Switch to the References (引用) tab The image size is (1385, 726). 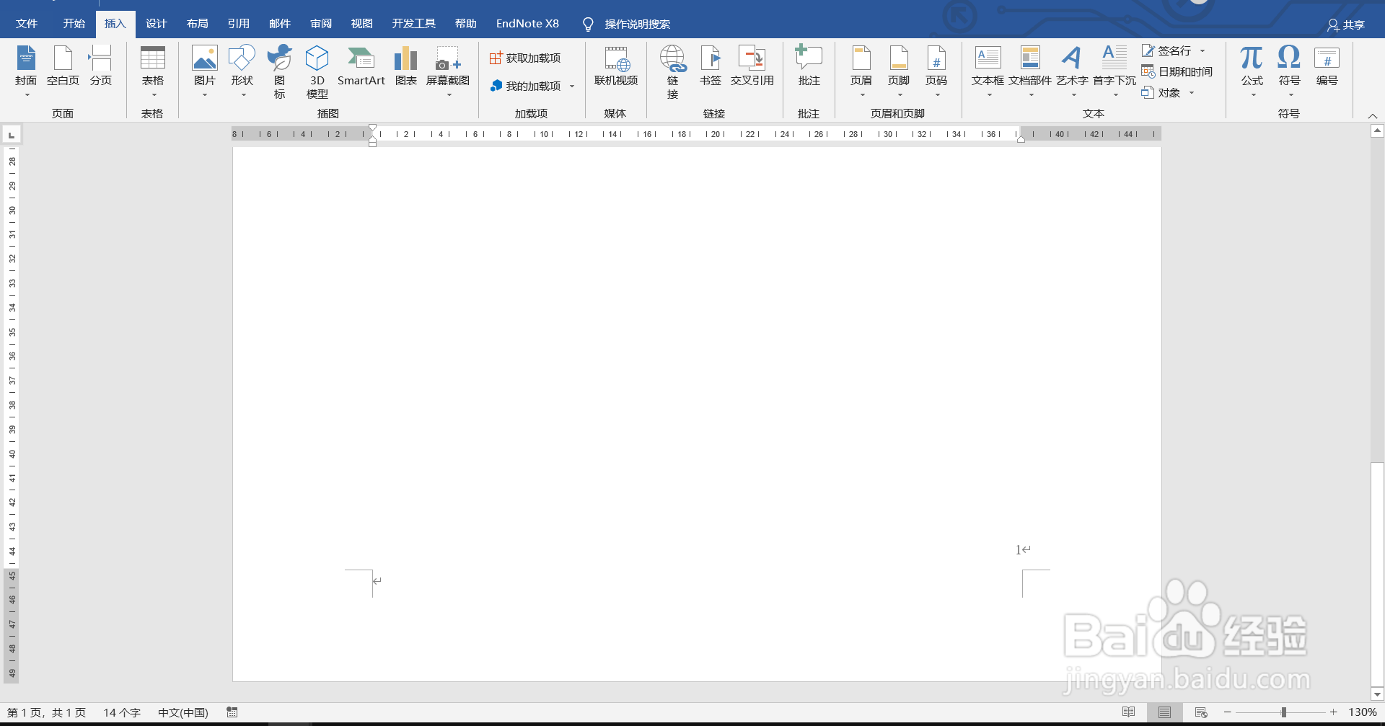238,24
